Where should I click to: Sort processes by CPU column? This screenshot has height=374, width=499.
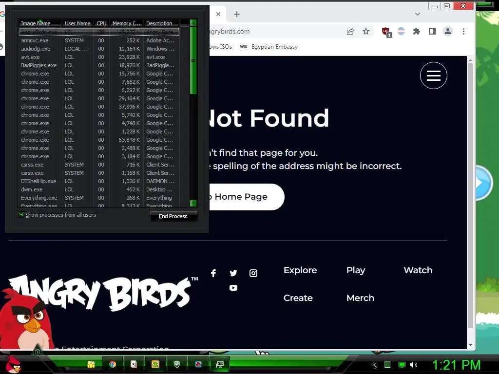pos(101,23)
